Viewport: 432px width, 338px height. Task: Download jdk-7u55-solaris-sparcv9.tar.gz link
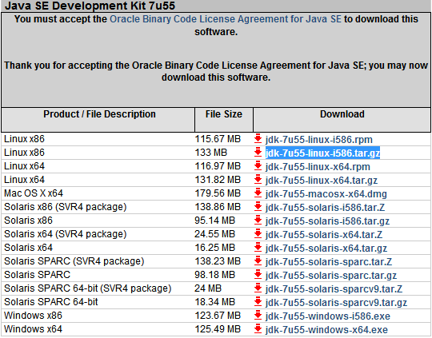click(x=336, y=303)
